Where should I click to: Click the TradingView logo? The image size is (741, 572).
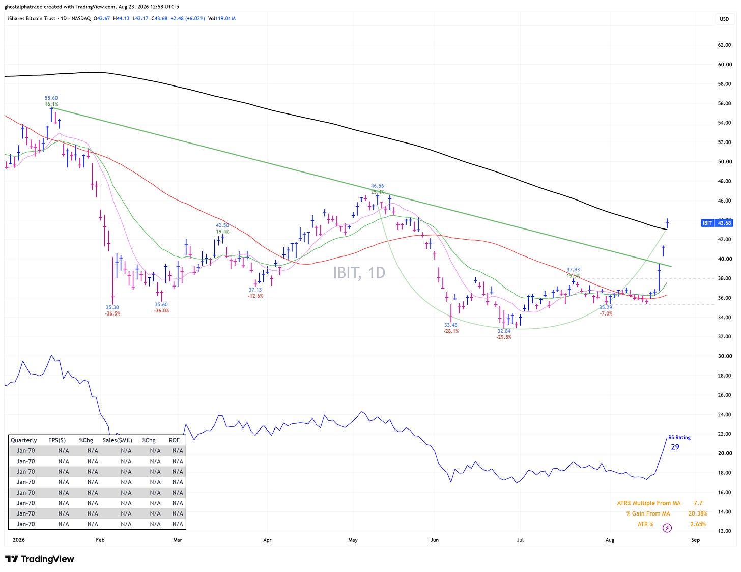pyautogui.click(x=40, y=559)
